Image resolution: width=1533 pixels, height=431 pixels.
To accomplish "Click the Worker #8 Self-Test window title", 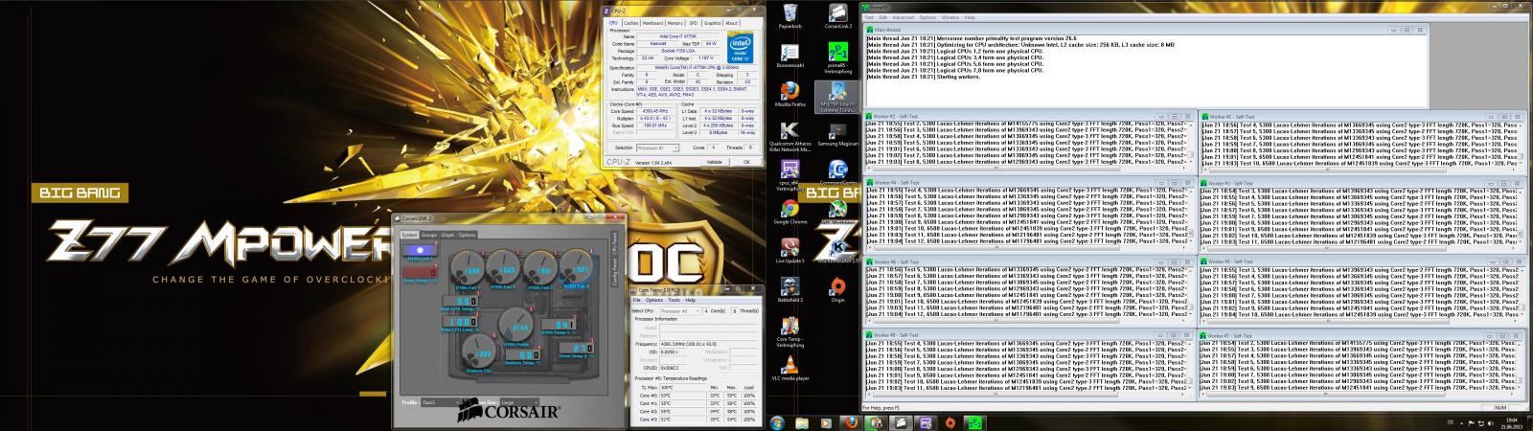I will [1028, 335].
